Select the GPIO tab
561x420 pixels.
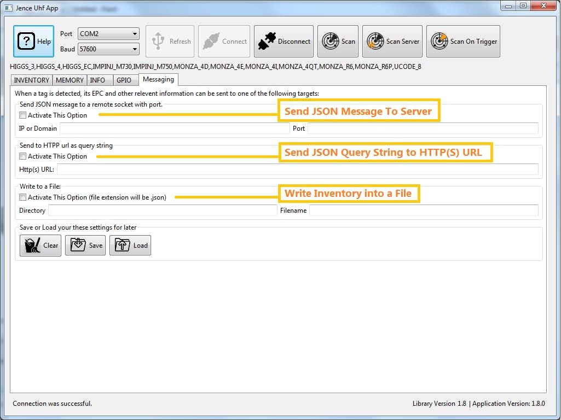[124, 80]
